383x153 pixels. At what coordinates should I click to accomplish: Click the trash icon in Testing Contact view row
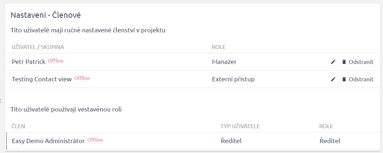[344, 79]
